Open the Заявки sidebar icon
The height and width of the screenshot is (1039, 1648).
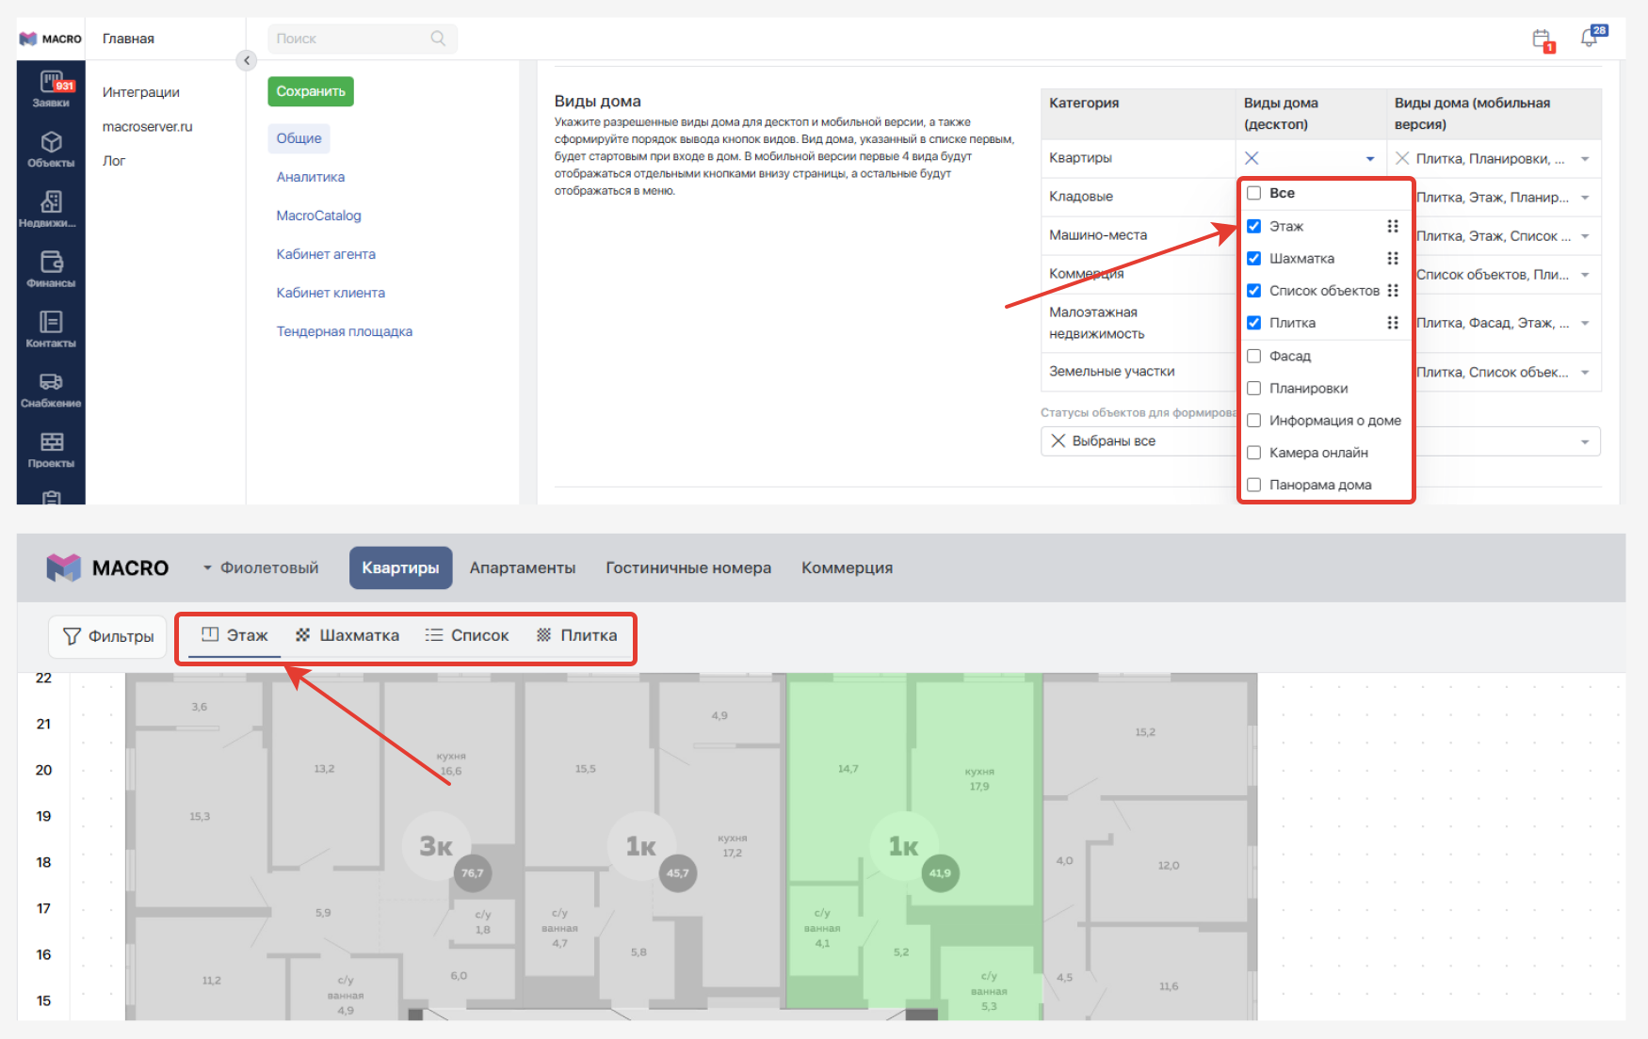(x=51, y=88)
